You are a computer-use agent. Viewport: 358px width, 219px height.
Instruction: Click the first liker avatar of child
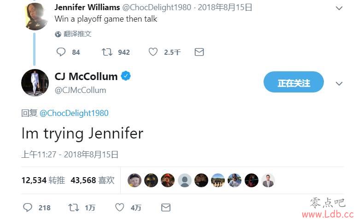[x=135, y=180]
